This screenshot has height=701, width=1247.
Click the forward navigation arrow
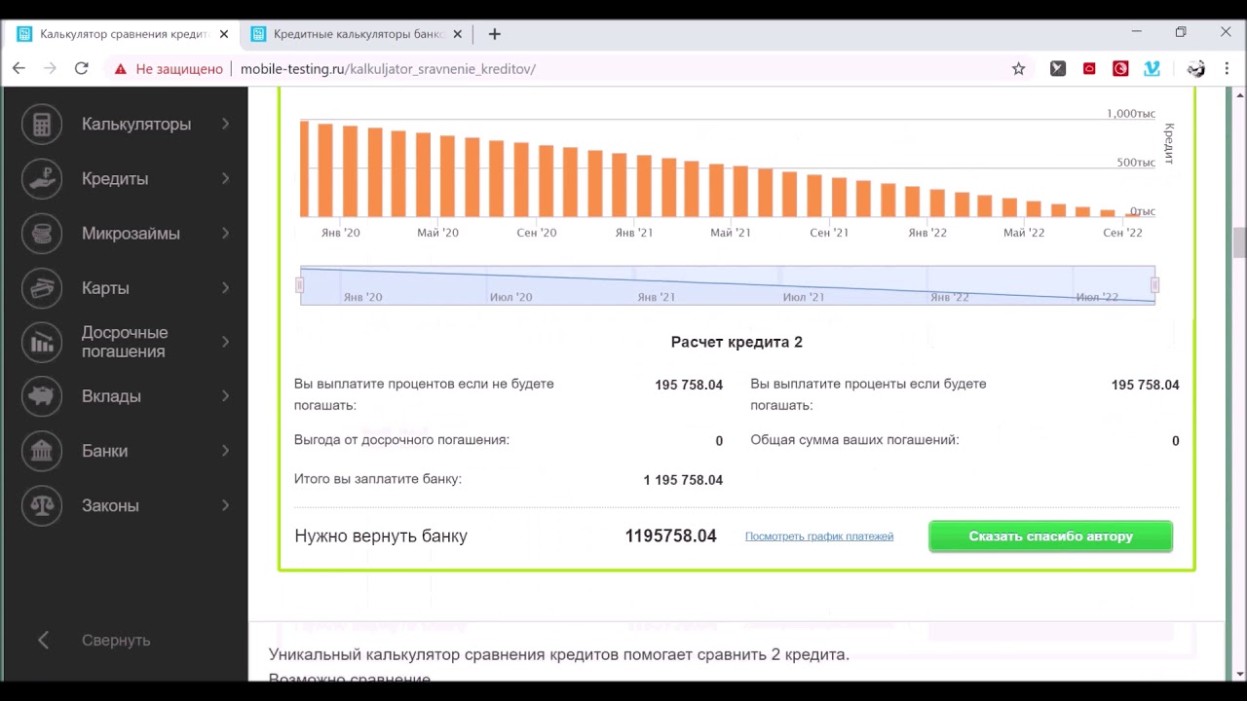(x=51, y=68)
